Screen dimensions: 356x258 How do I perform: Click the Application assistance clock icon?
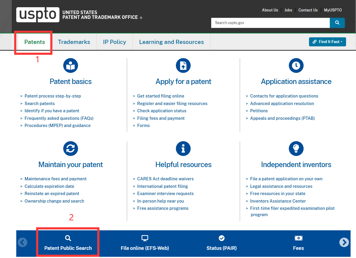296,66
